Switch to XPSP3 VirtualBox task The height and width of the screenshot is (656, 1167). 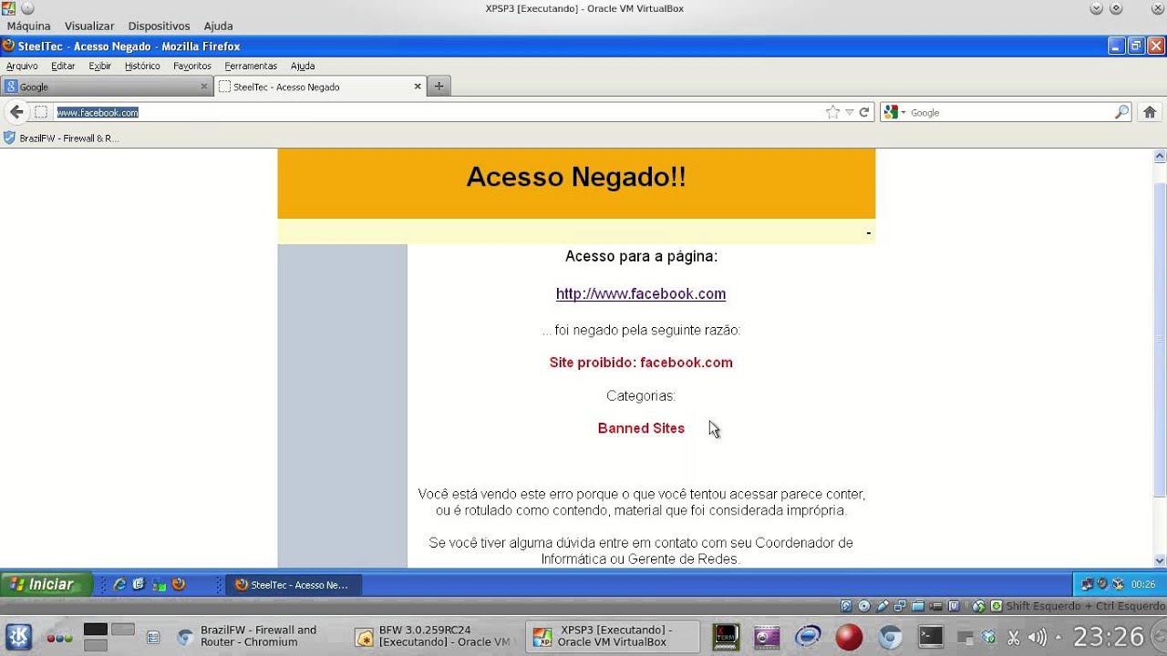(x=613, y=636)
